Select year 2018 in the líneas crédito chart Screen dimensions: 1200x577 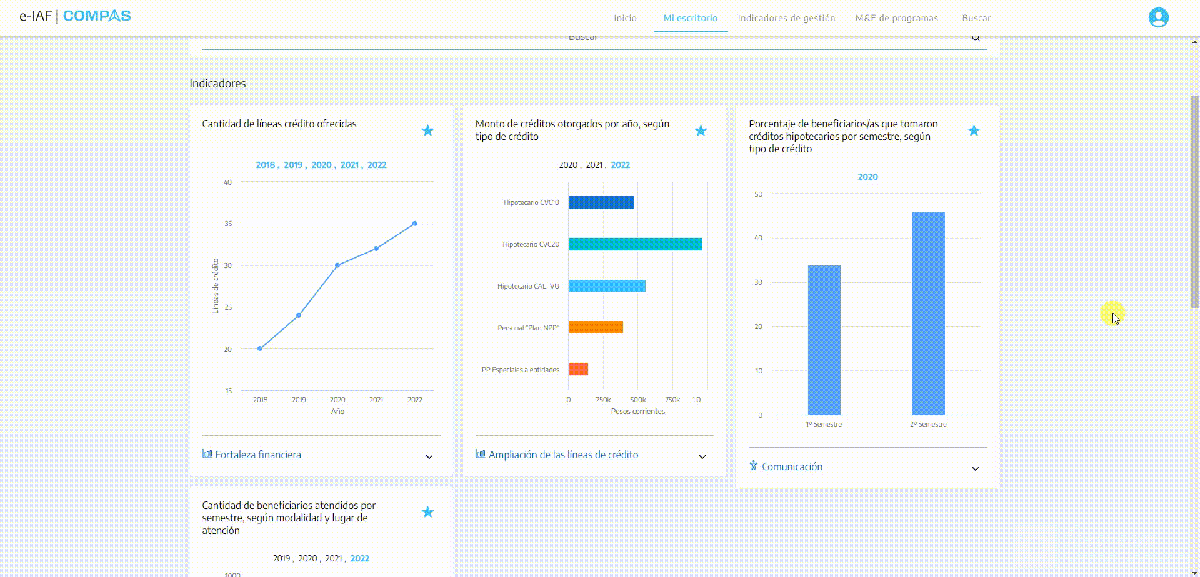265,165
